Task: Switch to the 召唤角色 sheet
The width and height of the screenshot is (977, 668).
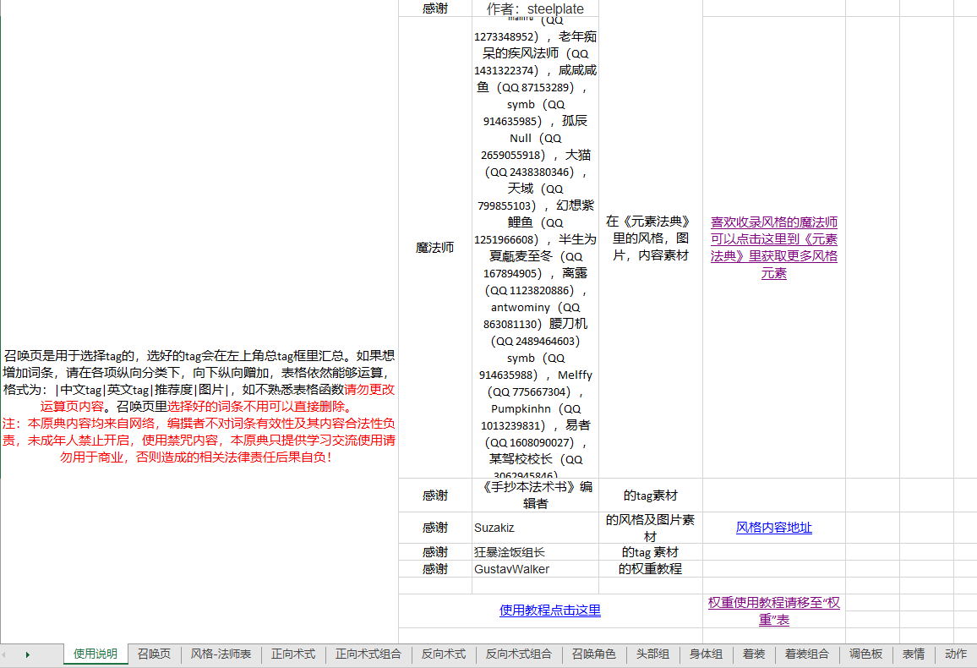Action: pyautogui.click(x=594, y=654)
